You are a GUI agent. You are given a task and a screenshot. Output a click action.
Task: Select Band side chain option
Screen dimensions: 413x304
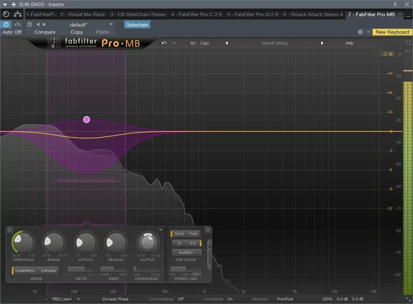click(179, 234)
